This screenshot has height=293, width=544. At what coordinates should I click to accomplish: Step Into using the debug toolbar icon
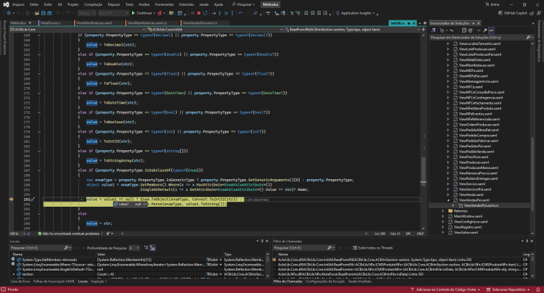[220, 13]
